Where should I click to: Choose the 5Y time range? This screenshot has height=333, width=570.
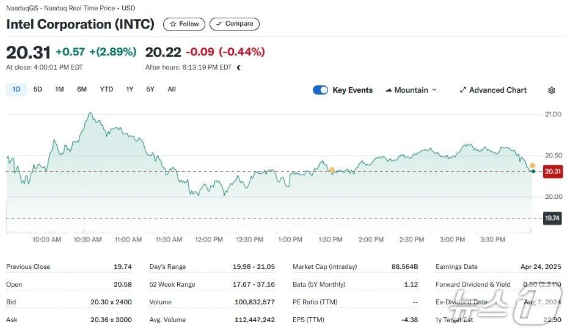tap(150, 90)
